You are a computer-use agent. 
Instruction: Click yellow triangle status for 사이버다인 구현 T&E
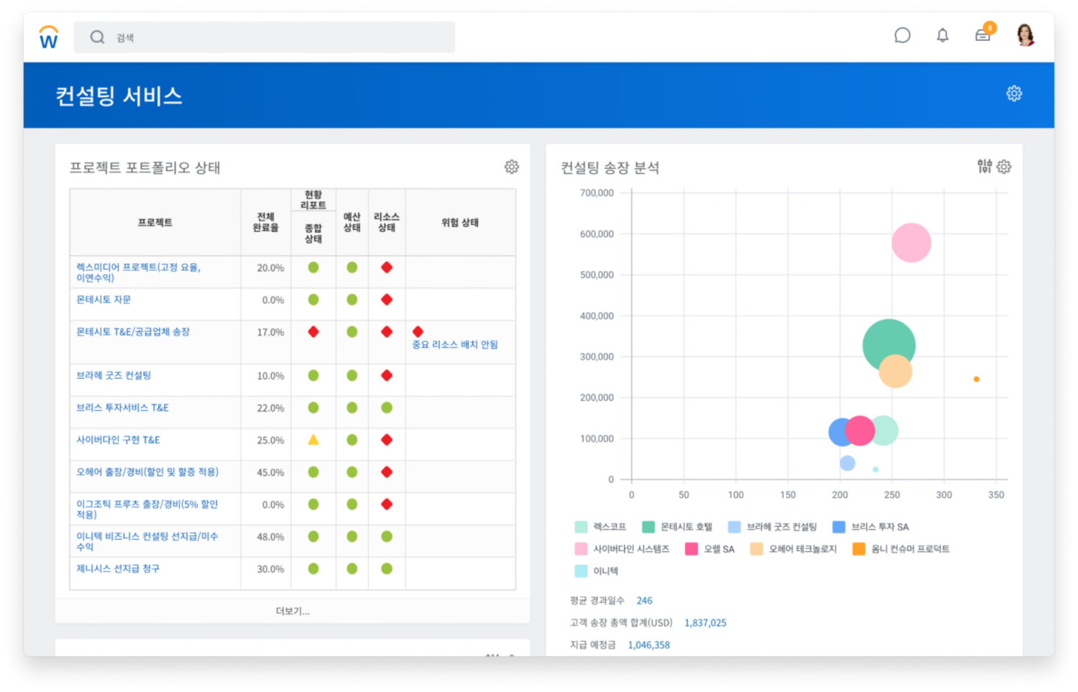pyautogui.click(x=313, y=440)
